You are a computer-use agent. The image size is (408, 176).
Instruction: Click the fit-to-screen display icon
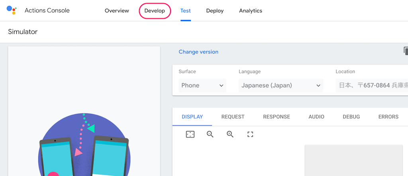coord(190,134)
